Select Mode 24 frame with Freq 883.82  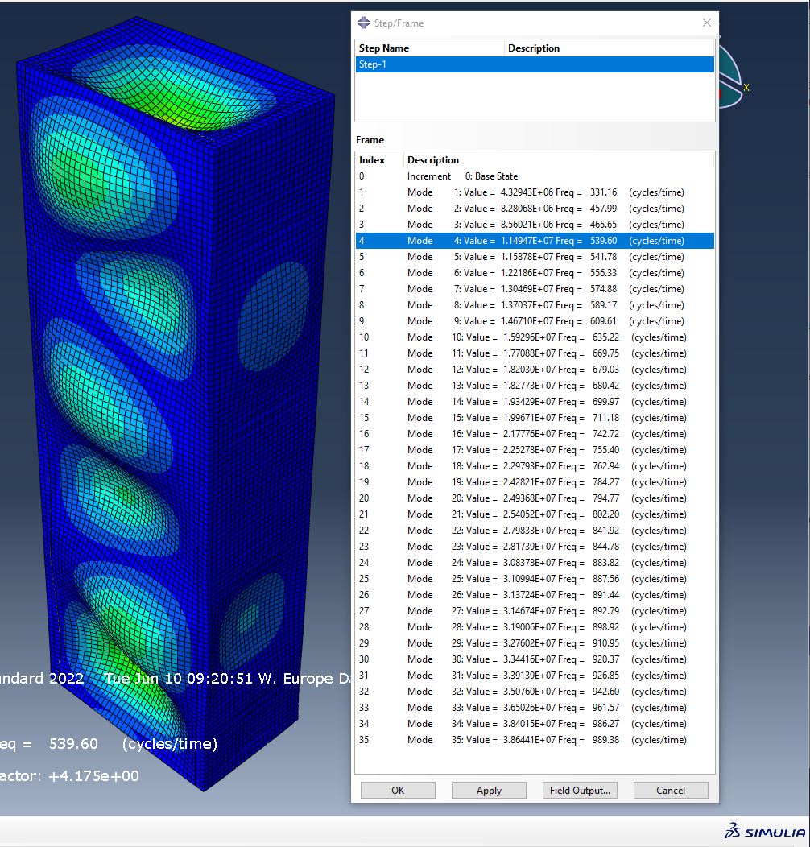click(x=535, y=562)
